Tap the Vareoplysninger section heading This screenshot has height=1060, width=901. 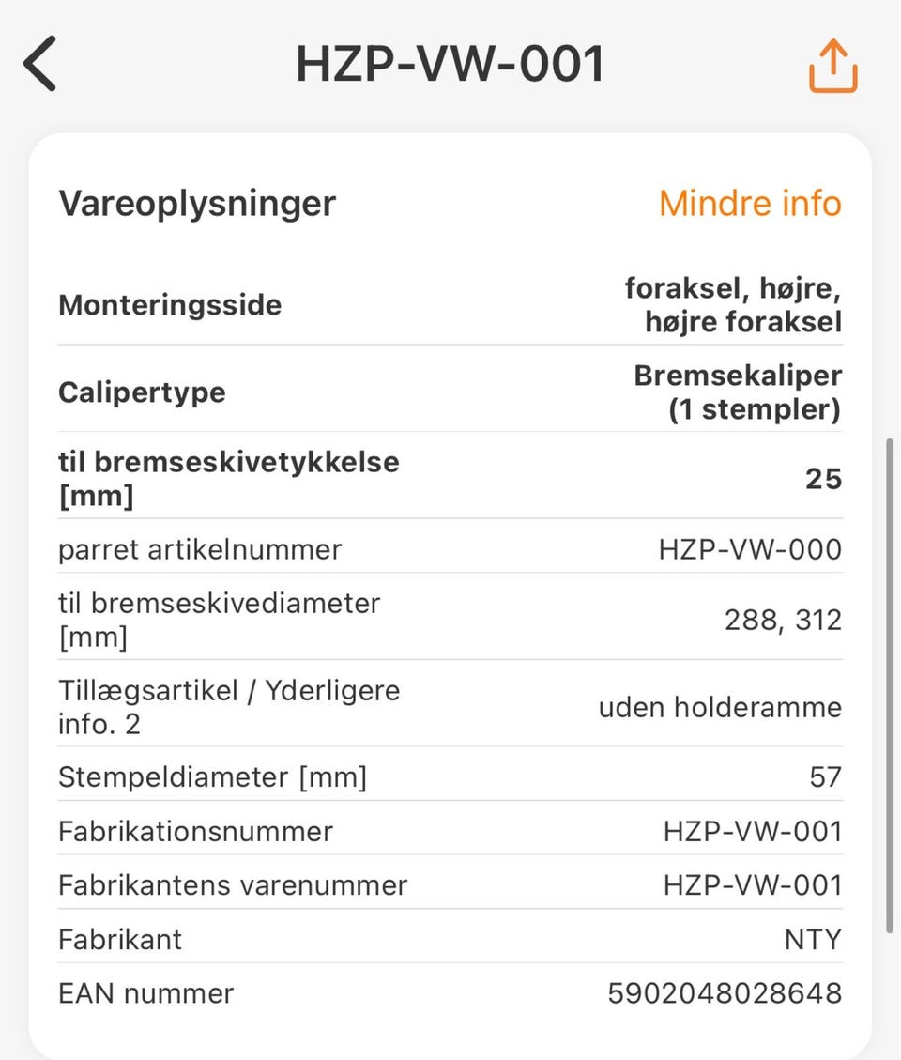pyautogui.click(x=197, y=203)
